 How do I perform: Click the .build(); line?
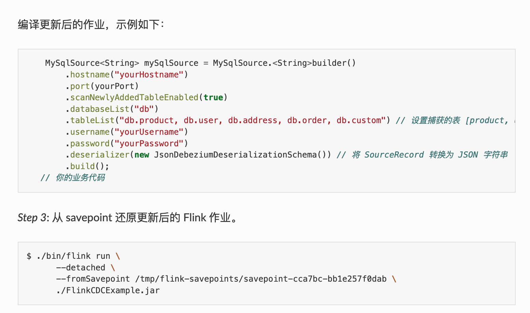87,166
